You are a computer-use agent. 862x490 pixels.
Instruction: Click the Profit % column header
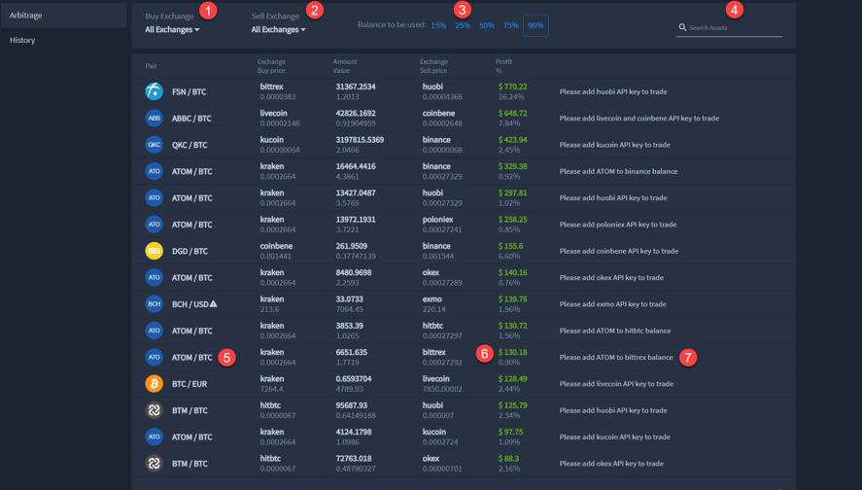(x=503, y=66)
